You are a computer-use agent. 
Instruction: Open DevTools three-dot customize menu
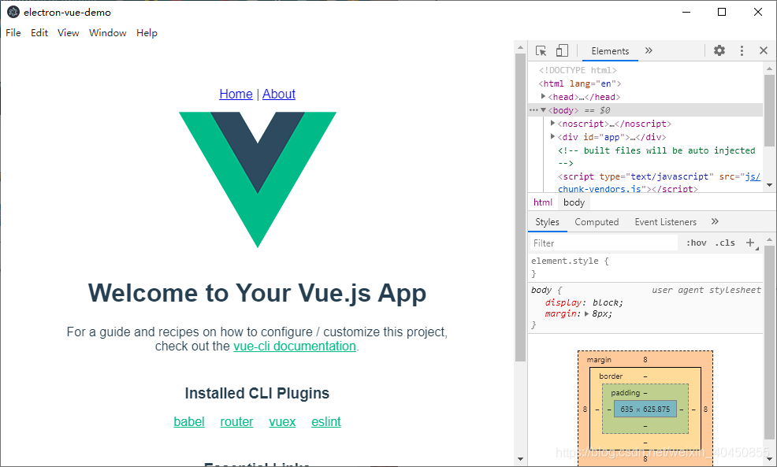click(742, 50)
